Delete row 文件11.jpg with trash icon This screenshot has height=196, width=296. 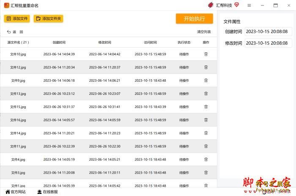[x=206, y=146]
